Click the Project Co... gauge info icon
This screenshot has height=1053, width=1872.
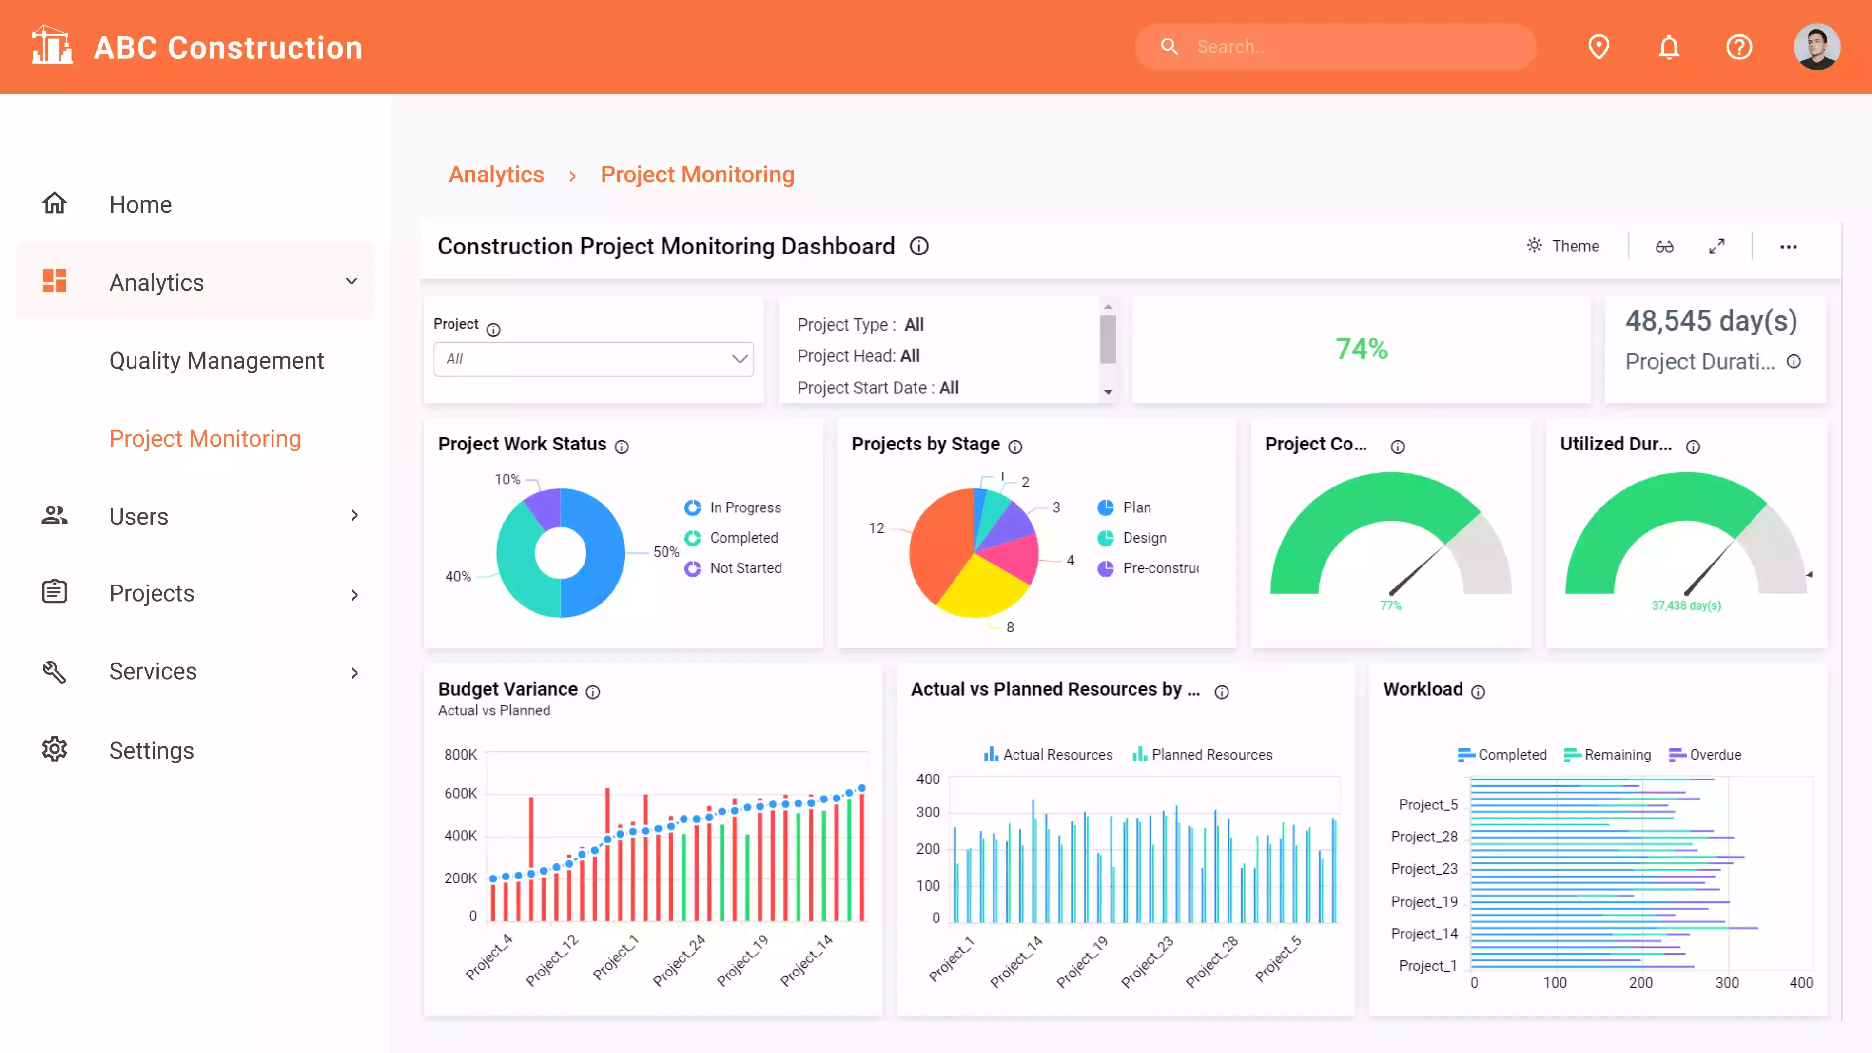1398,446
